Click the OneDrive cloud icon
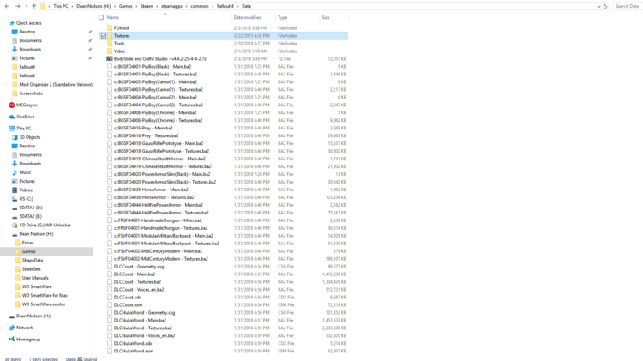Viewport: 643px width, 361px height. click(x=11, y=117)
